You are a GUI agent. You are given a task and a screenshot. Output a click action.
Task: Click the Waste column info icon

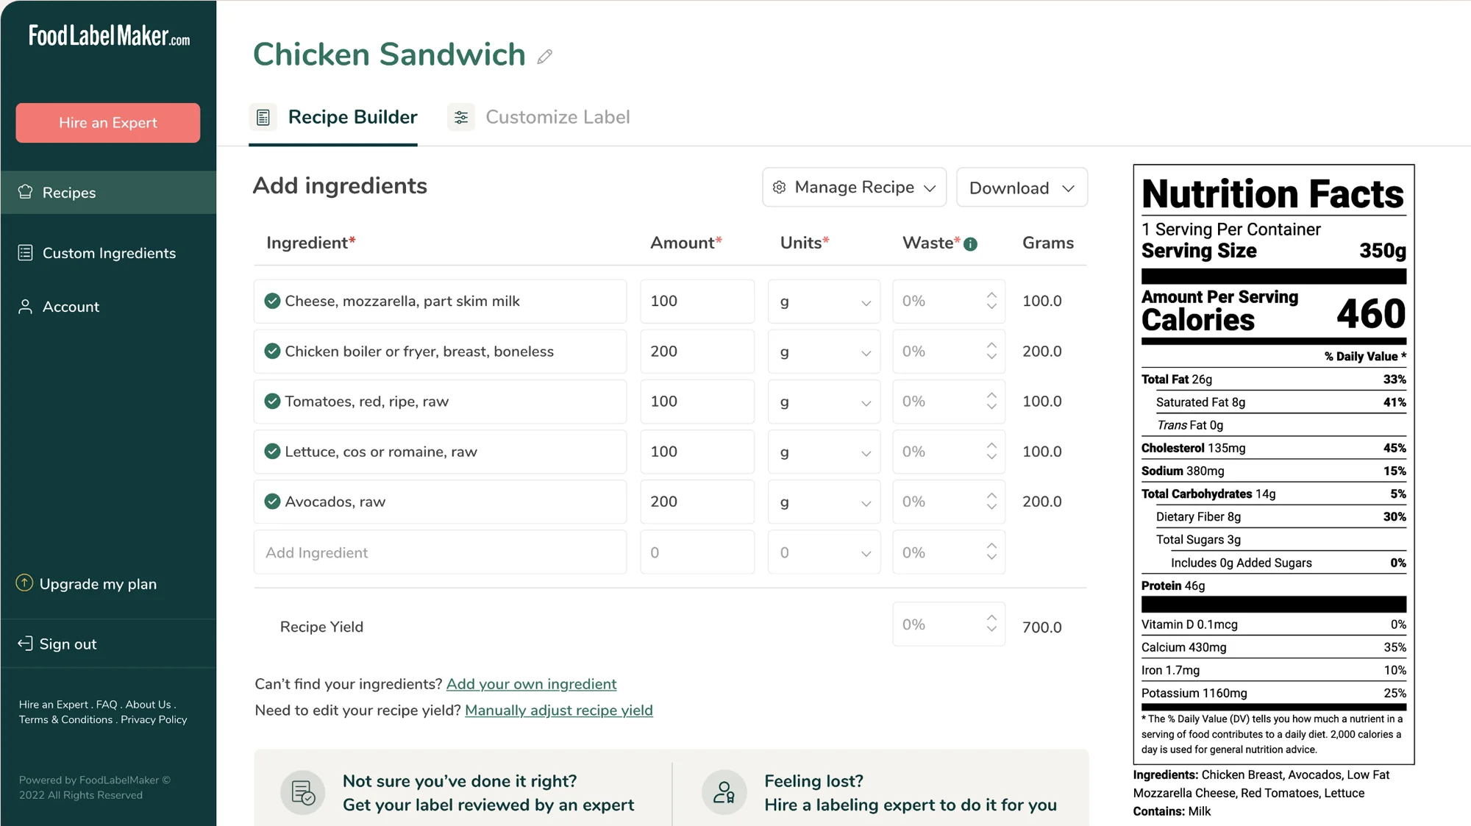coord(970,243)
